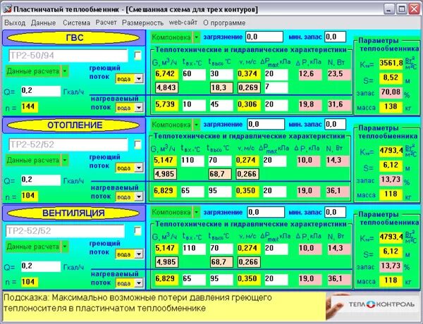Click ГВС heated inlet temperature field 10

pyautogui.click(x=194, y=104)
